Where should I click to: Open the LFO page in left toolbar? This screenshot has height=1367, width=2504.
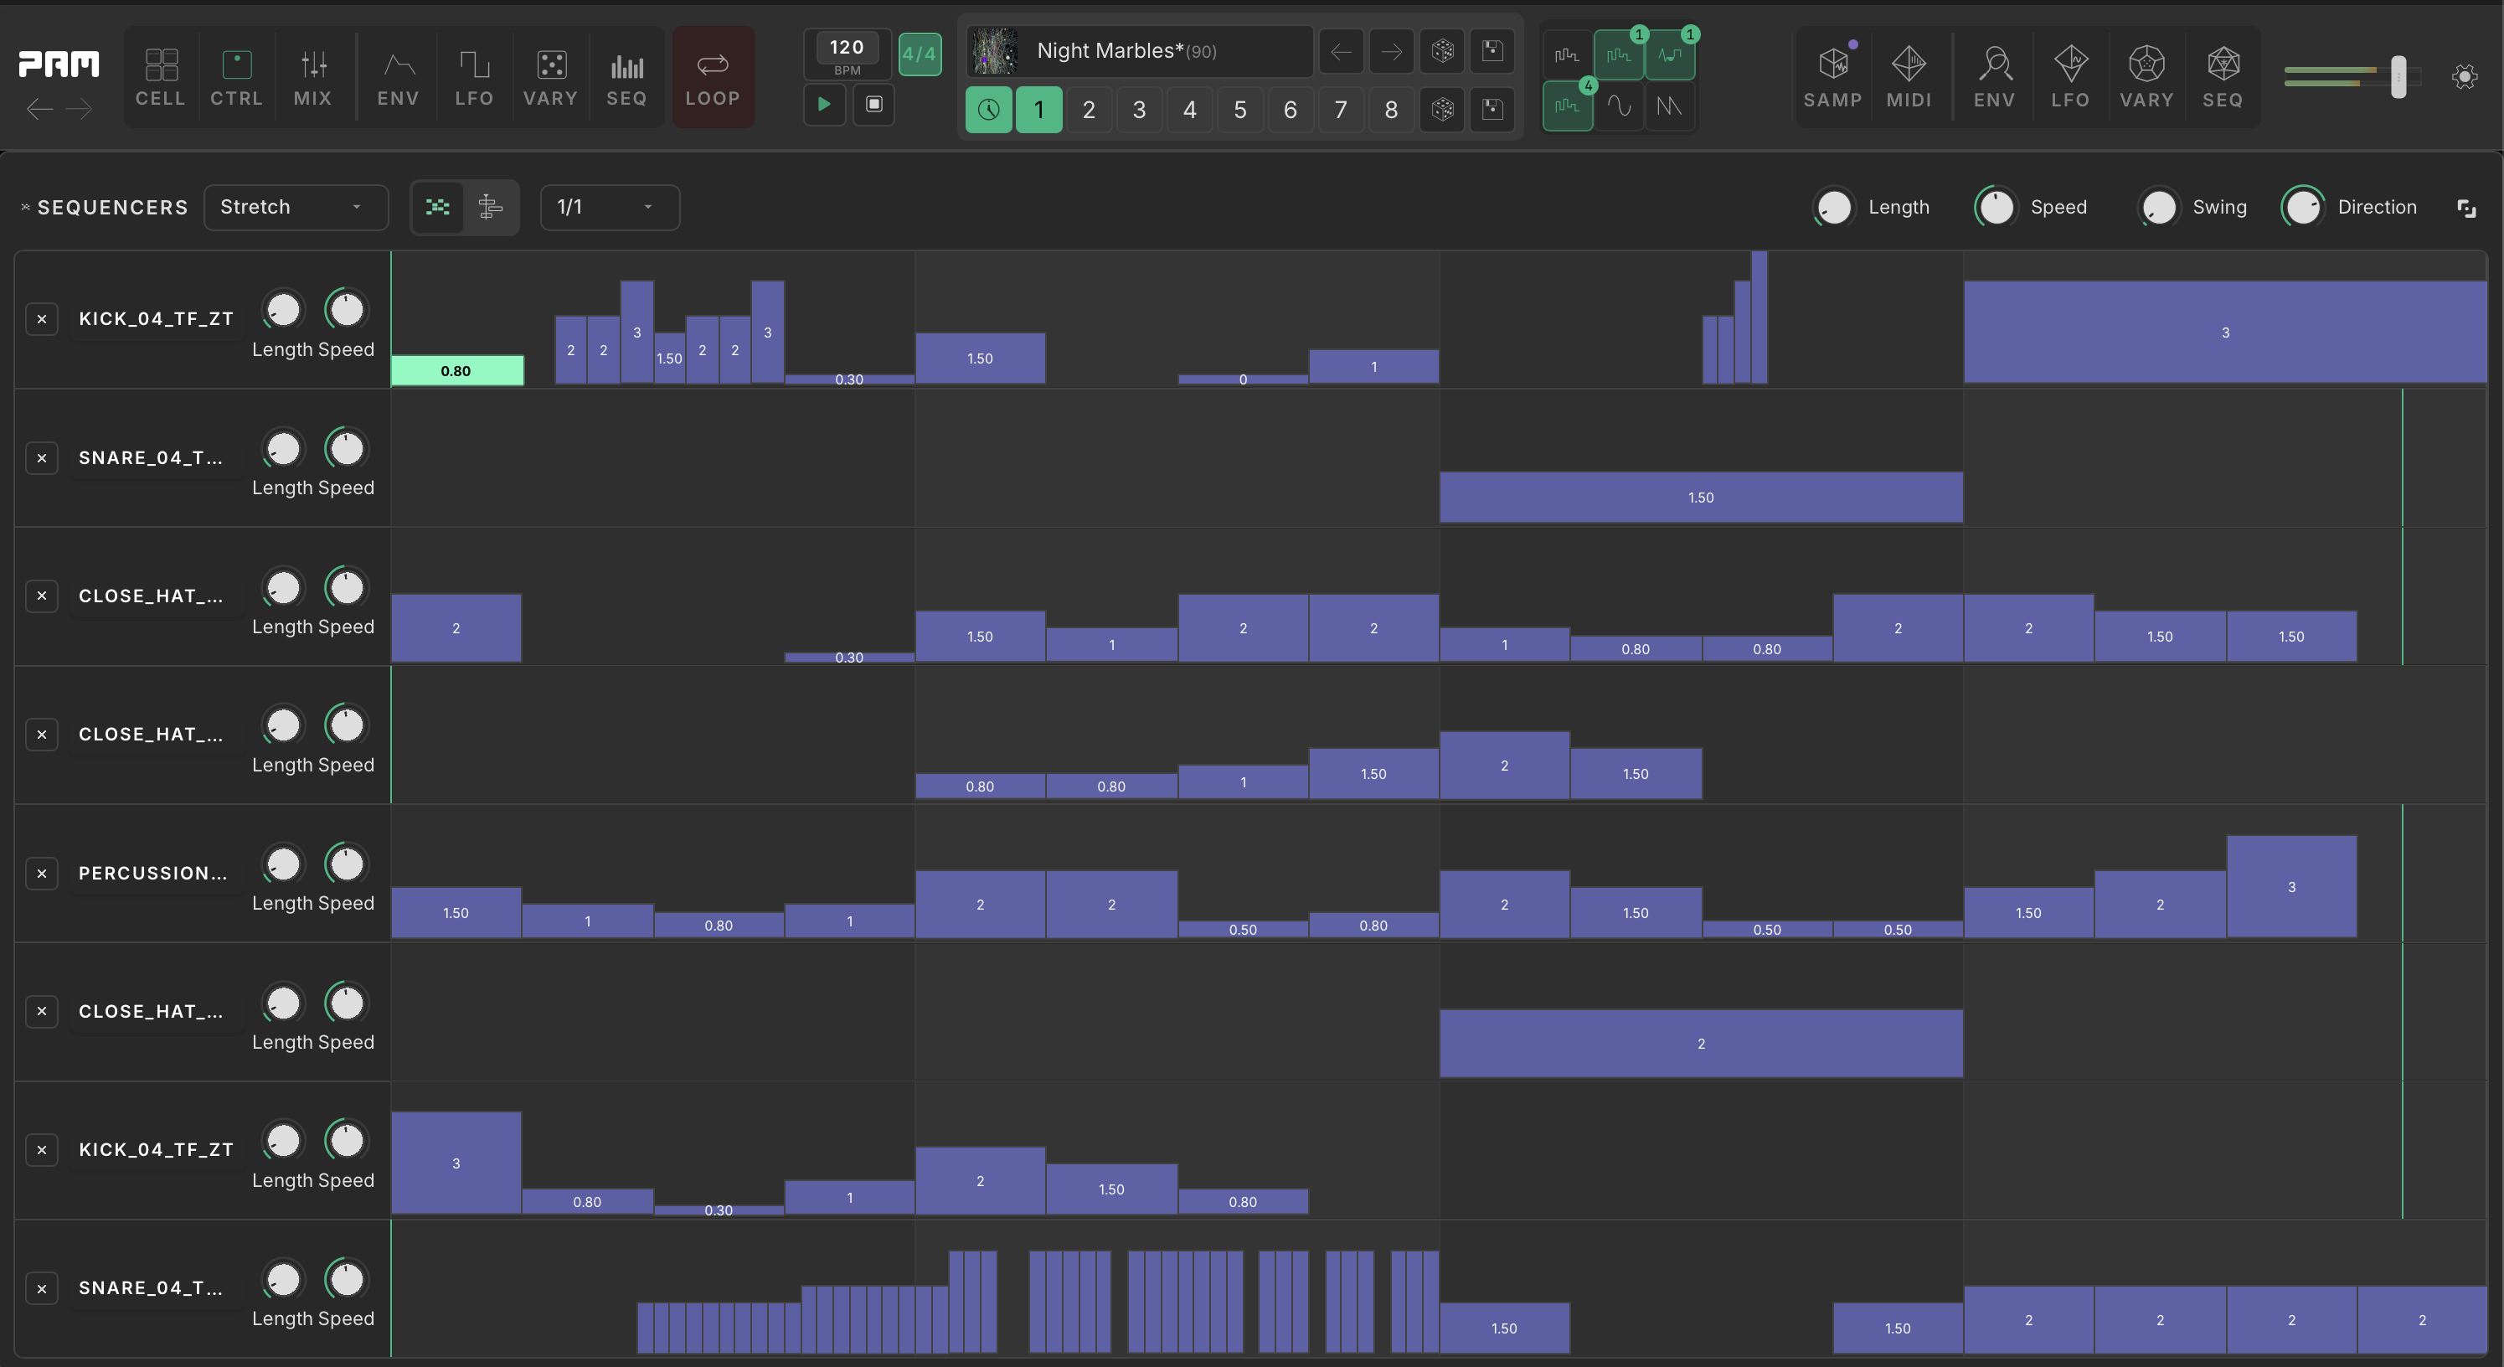tap(474, 77)
